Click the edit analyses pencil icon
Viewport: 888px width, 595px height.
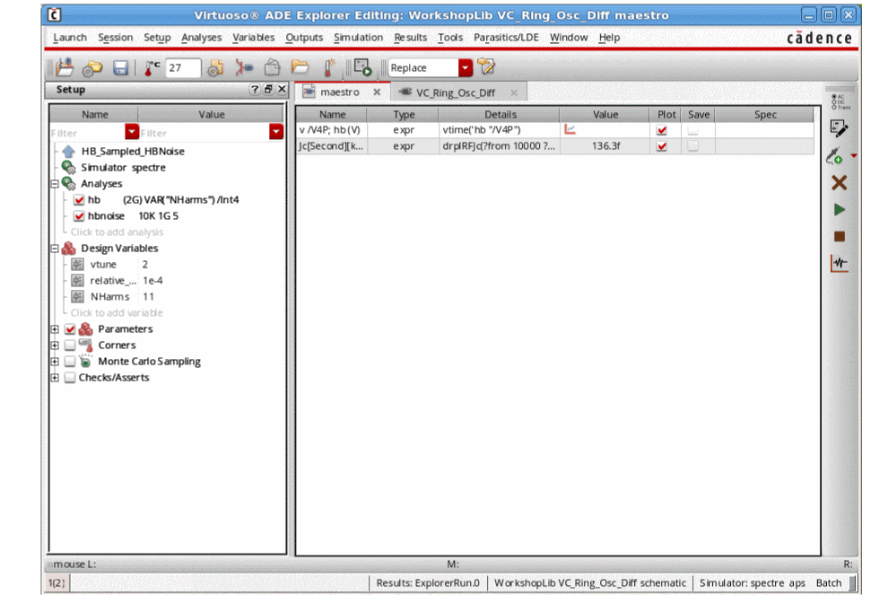840,128
